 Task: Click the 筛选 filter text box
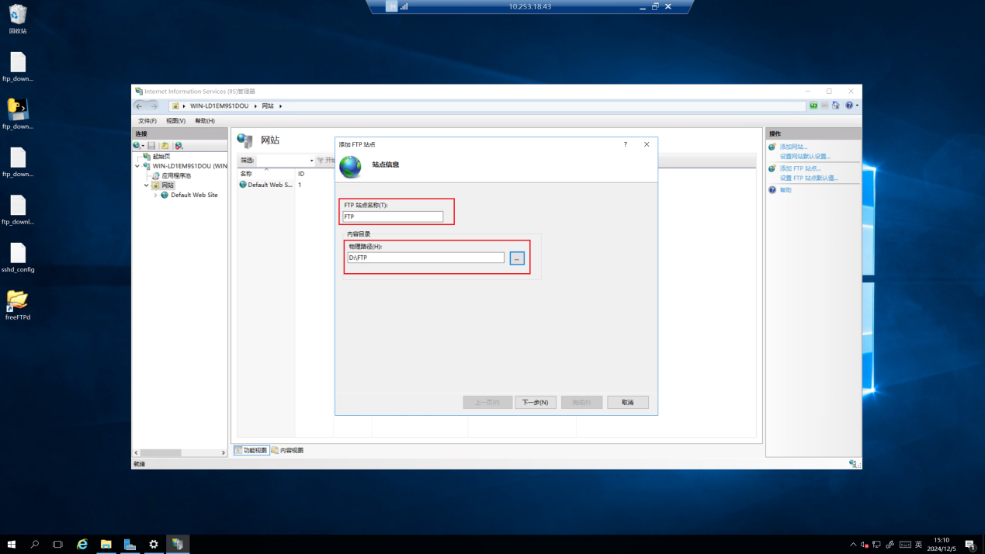(x=282, y=161)
